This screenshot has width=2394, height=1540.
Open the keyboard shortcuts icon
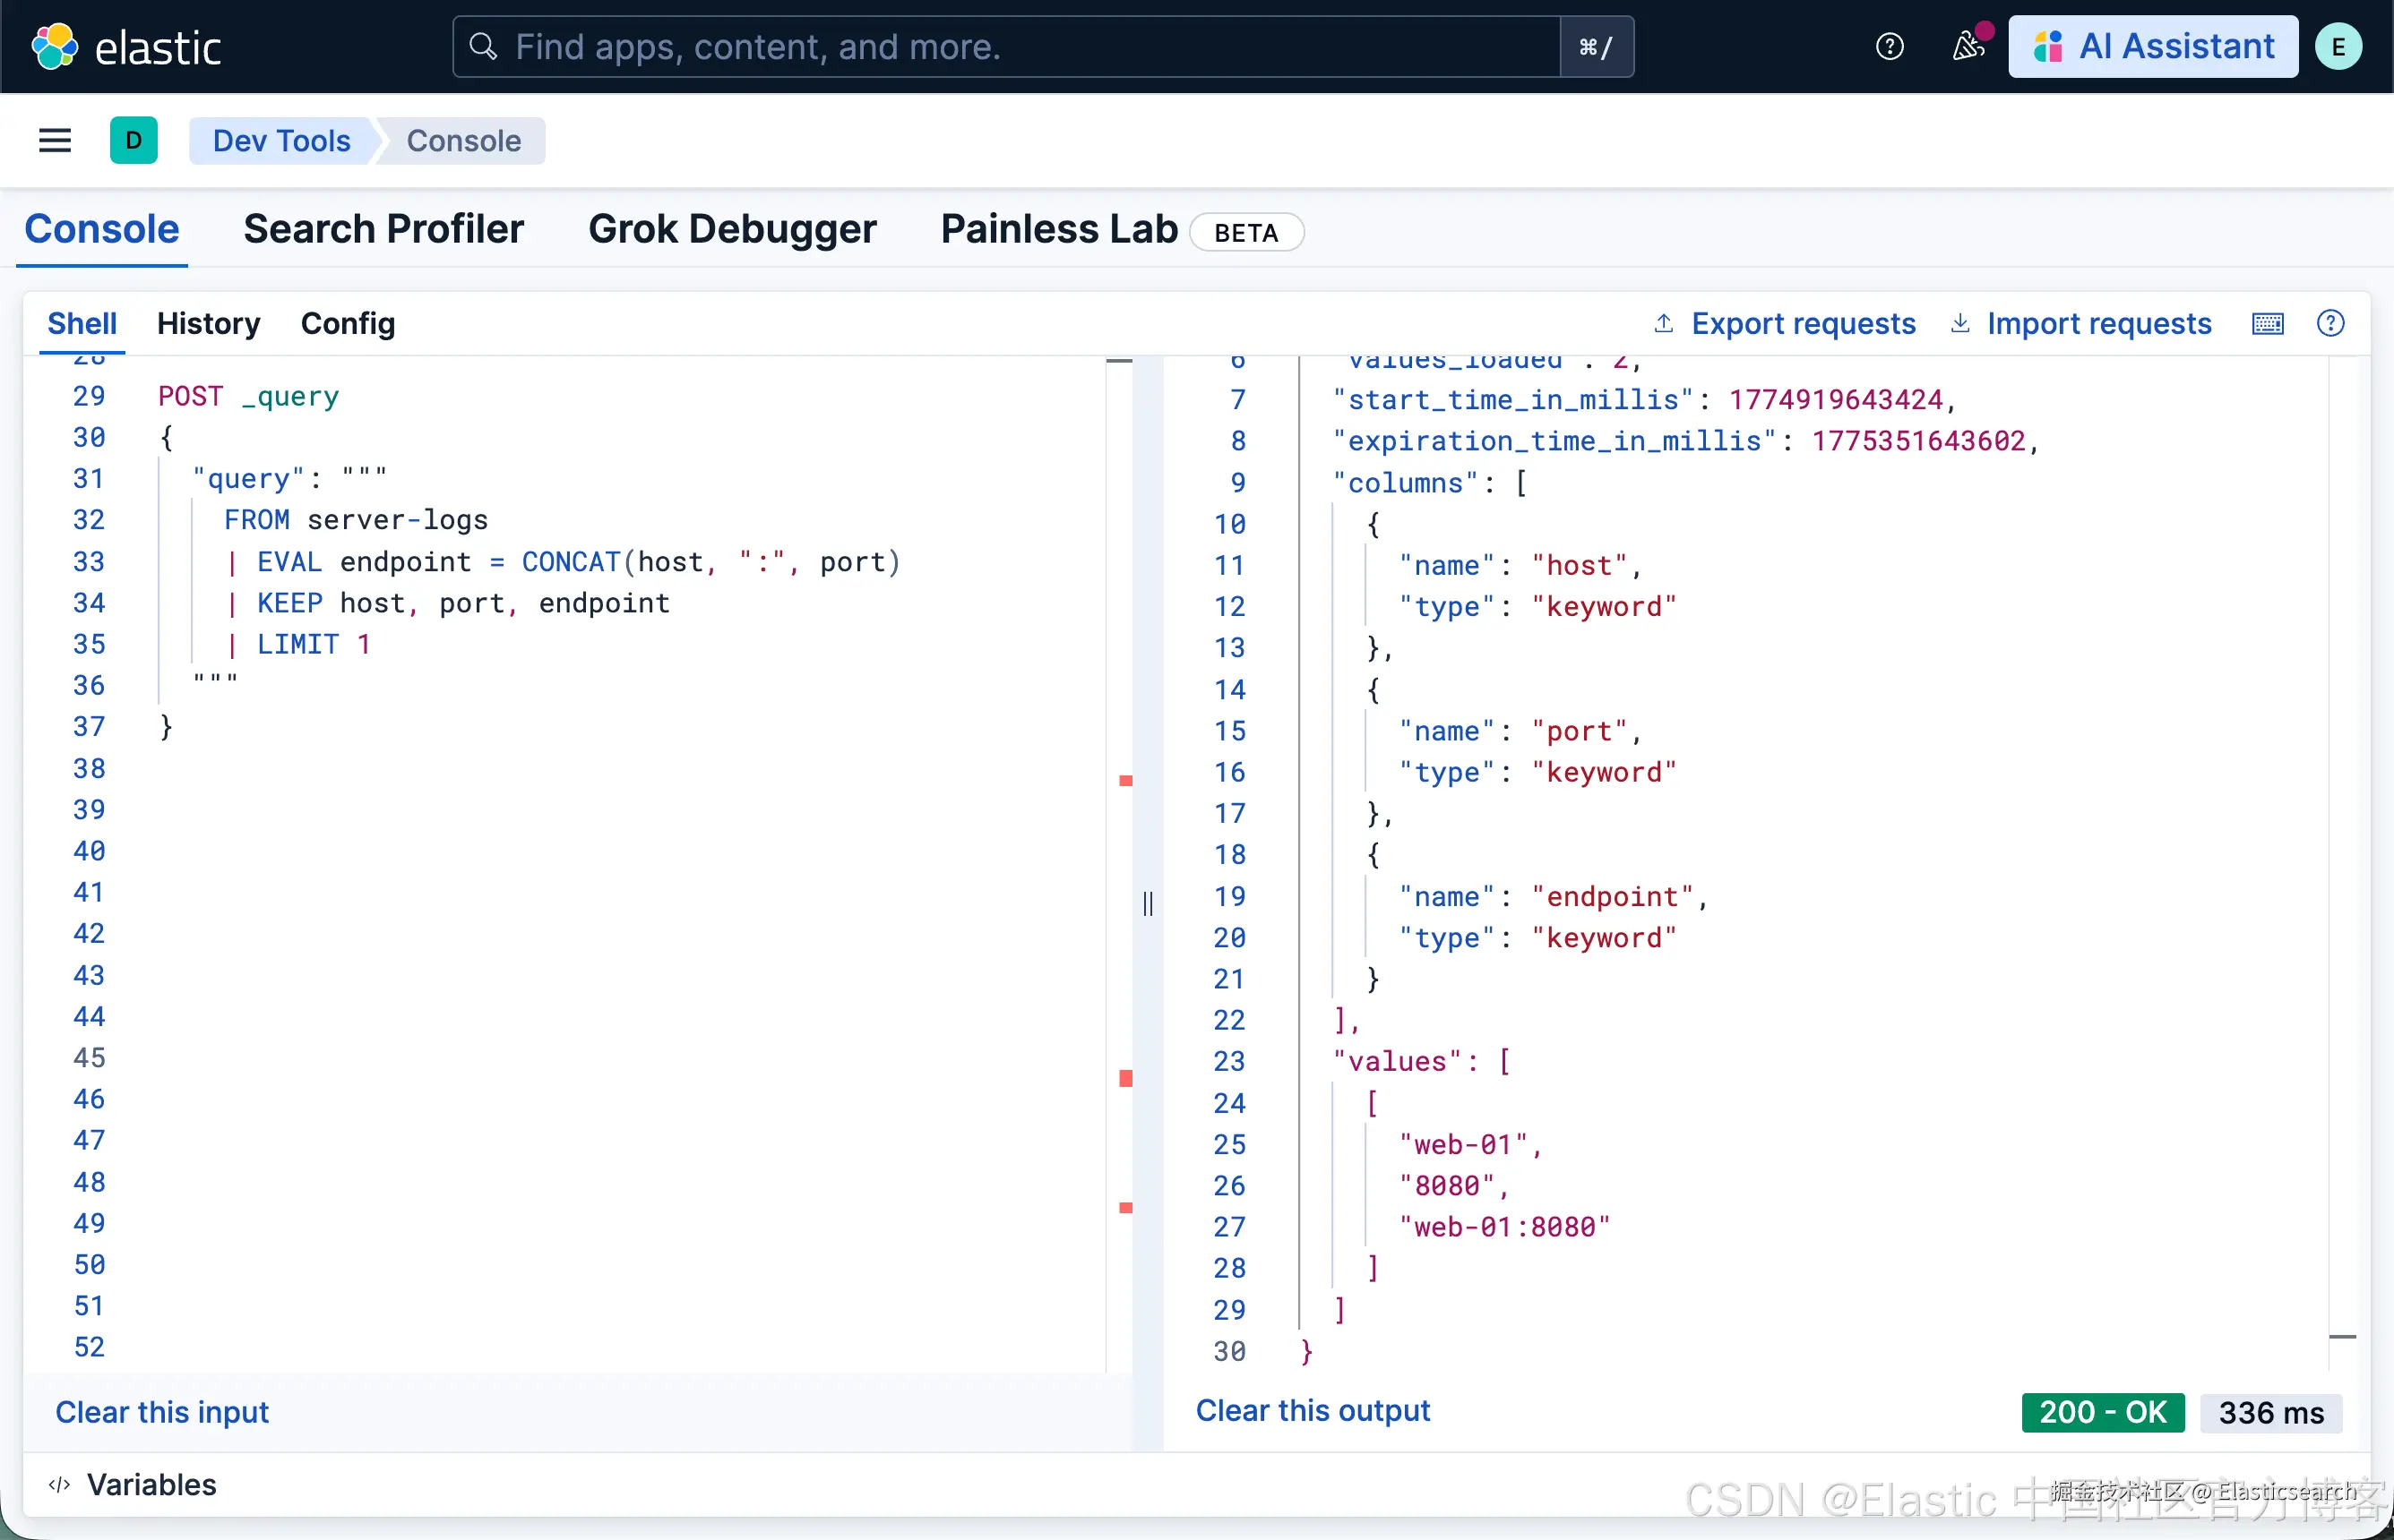pyautogui.click(x=2267, y=323)
